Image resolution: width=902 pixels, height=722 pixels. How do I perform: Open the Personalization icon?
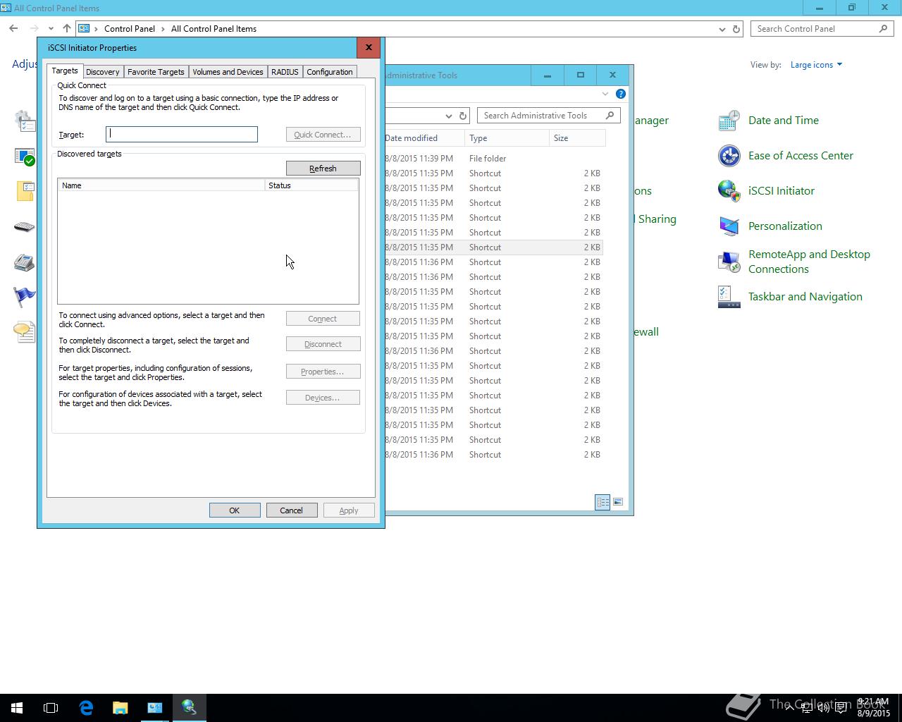(x=729, y=226)
